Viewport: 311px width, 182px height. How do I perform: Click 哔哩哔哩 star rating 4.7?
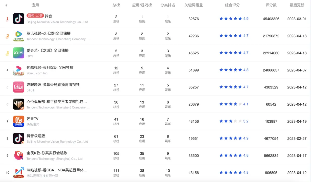click(x=234, y=87)
